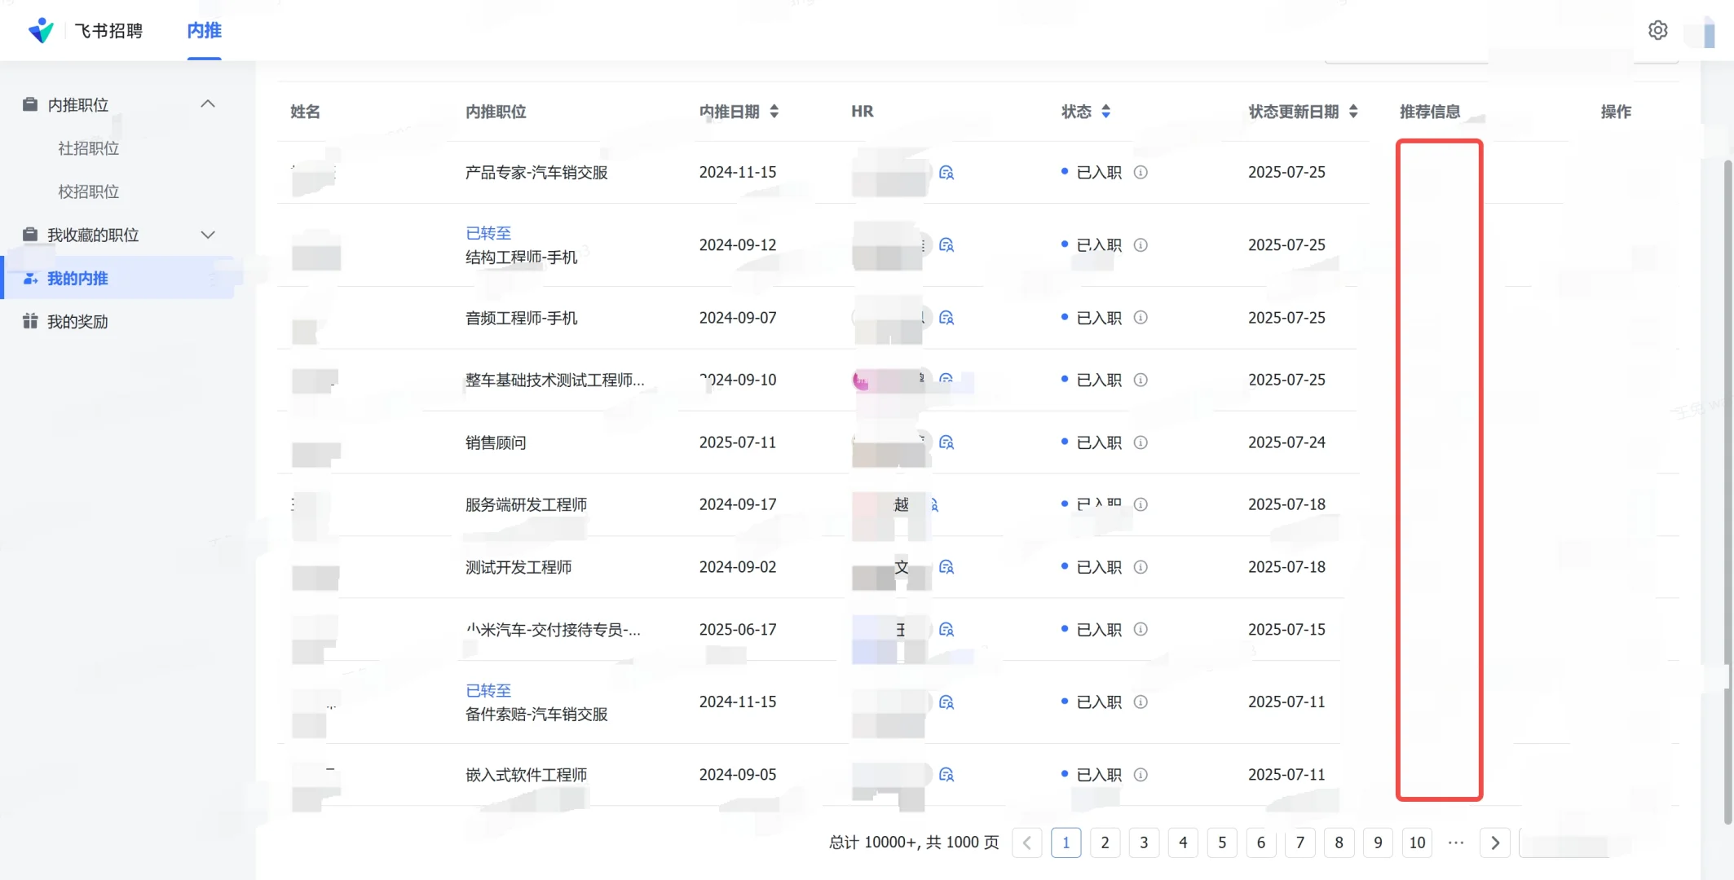Go to the previous page arrow
This screenshot has width=1734, height=880.
point(1027,843)
